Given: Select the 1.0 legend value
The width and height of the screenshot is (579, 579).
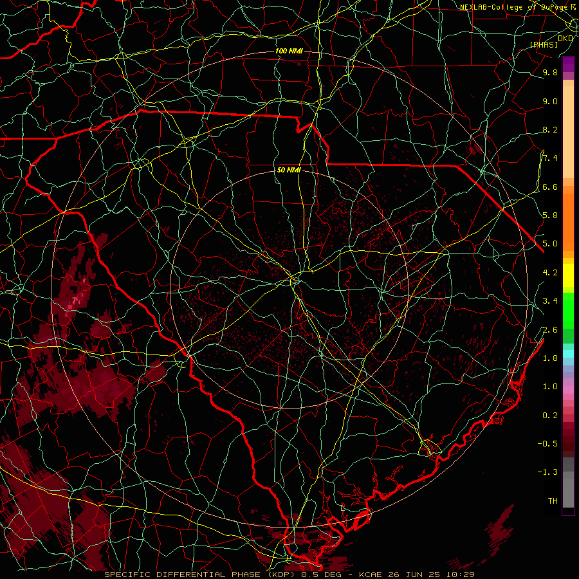Looking at the screenshot, I should 550,387.
